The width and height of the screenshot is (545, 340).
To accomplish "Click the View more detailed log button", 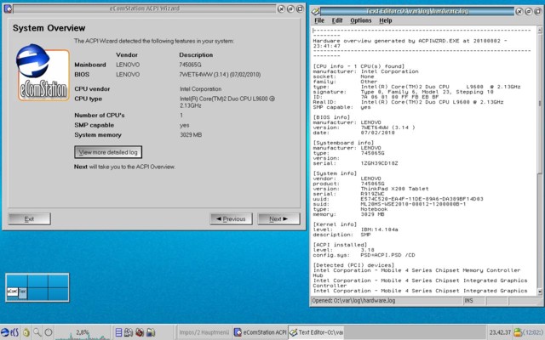I will click(x=108, y=152).
